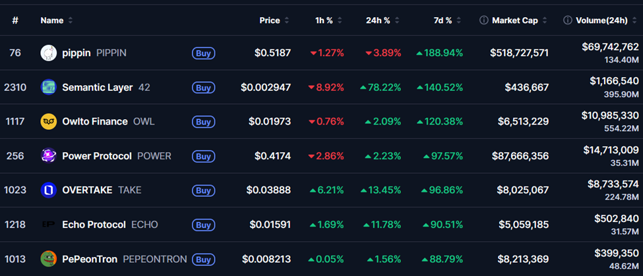Image resolution: width=643 pixels, height=276 pixels.
Task: Click the rank # column header
Action: tap(15, 20)
